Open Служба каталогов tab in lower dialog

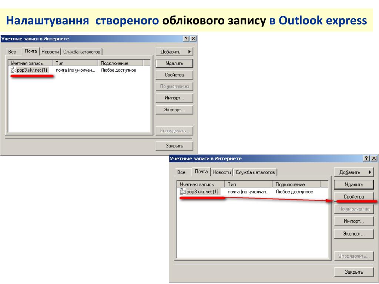[x=255, y=172]
